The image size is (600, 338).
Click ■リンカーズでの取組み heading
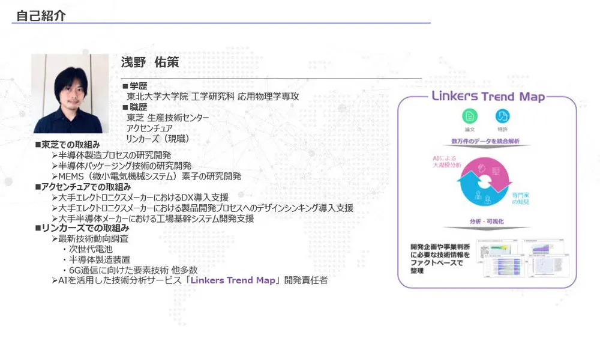coord(82,228)
